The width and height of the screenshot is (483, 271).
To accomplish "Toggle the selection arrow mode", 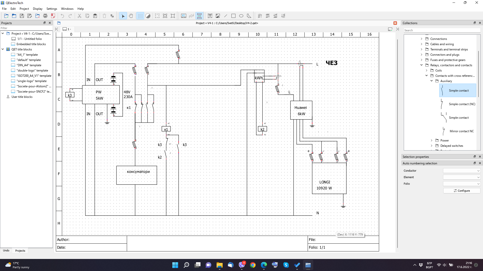I will tap(123, 16).
